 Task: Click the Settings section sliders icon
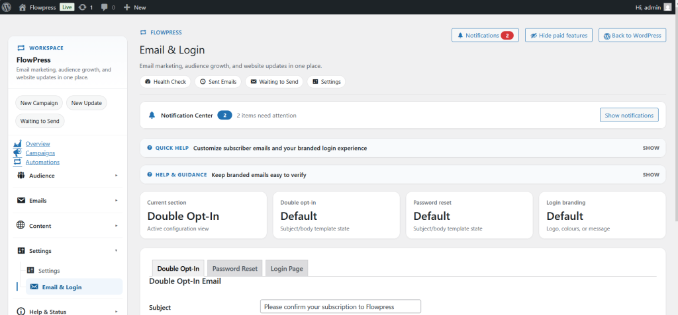[x=21, y=251]
